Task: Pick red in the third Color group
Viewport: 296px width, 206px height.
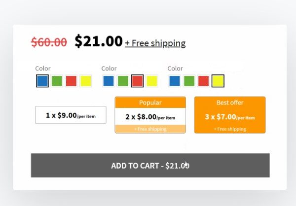Action: [203, 81]
